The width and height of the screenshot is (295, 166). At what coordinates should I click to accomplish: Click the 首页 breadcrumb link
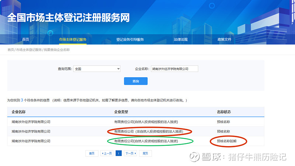(x=11, y=50)
